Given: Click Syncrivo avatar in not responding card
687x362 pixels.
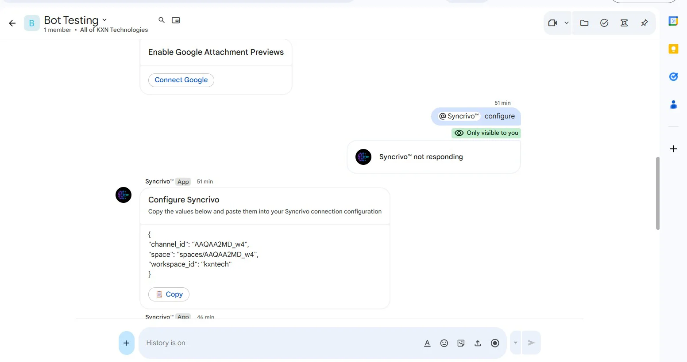Looking at the screenshot, I should point(363,157).
